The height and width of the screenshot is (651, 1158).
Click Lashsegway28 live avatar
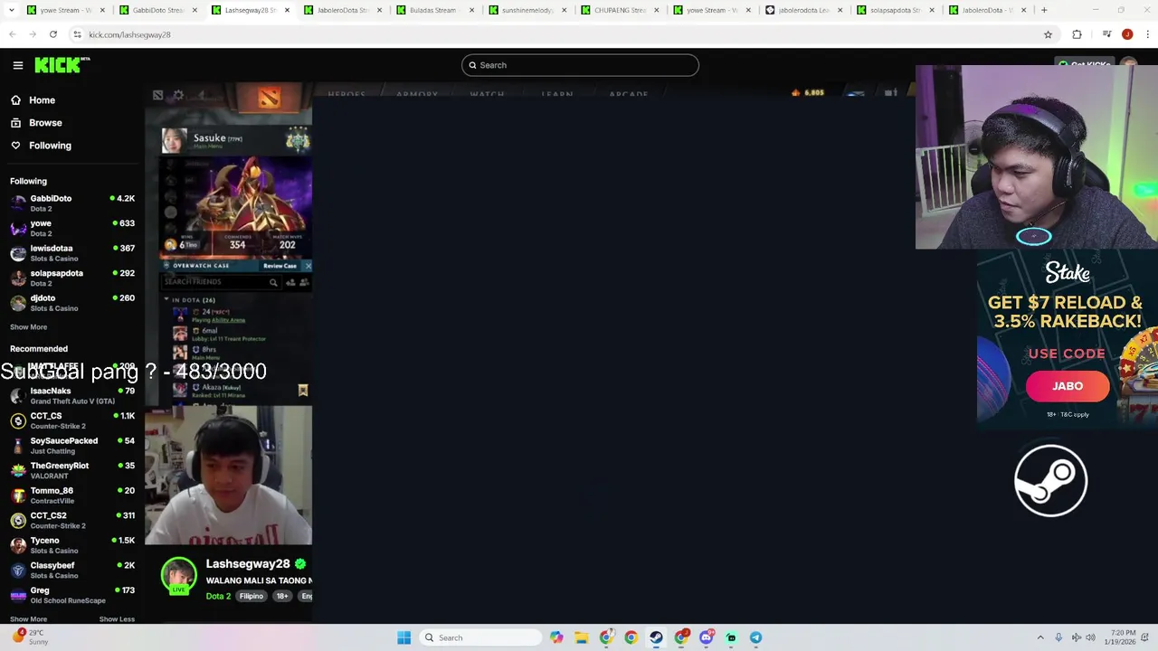coord(178,577)
